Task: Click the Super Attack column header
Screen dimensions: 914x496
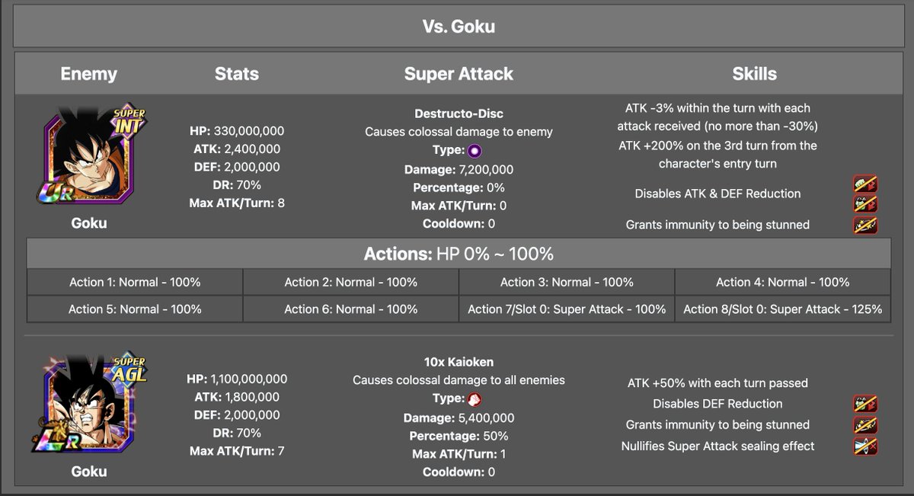Action: (x=459, y=74)
